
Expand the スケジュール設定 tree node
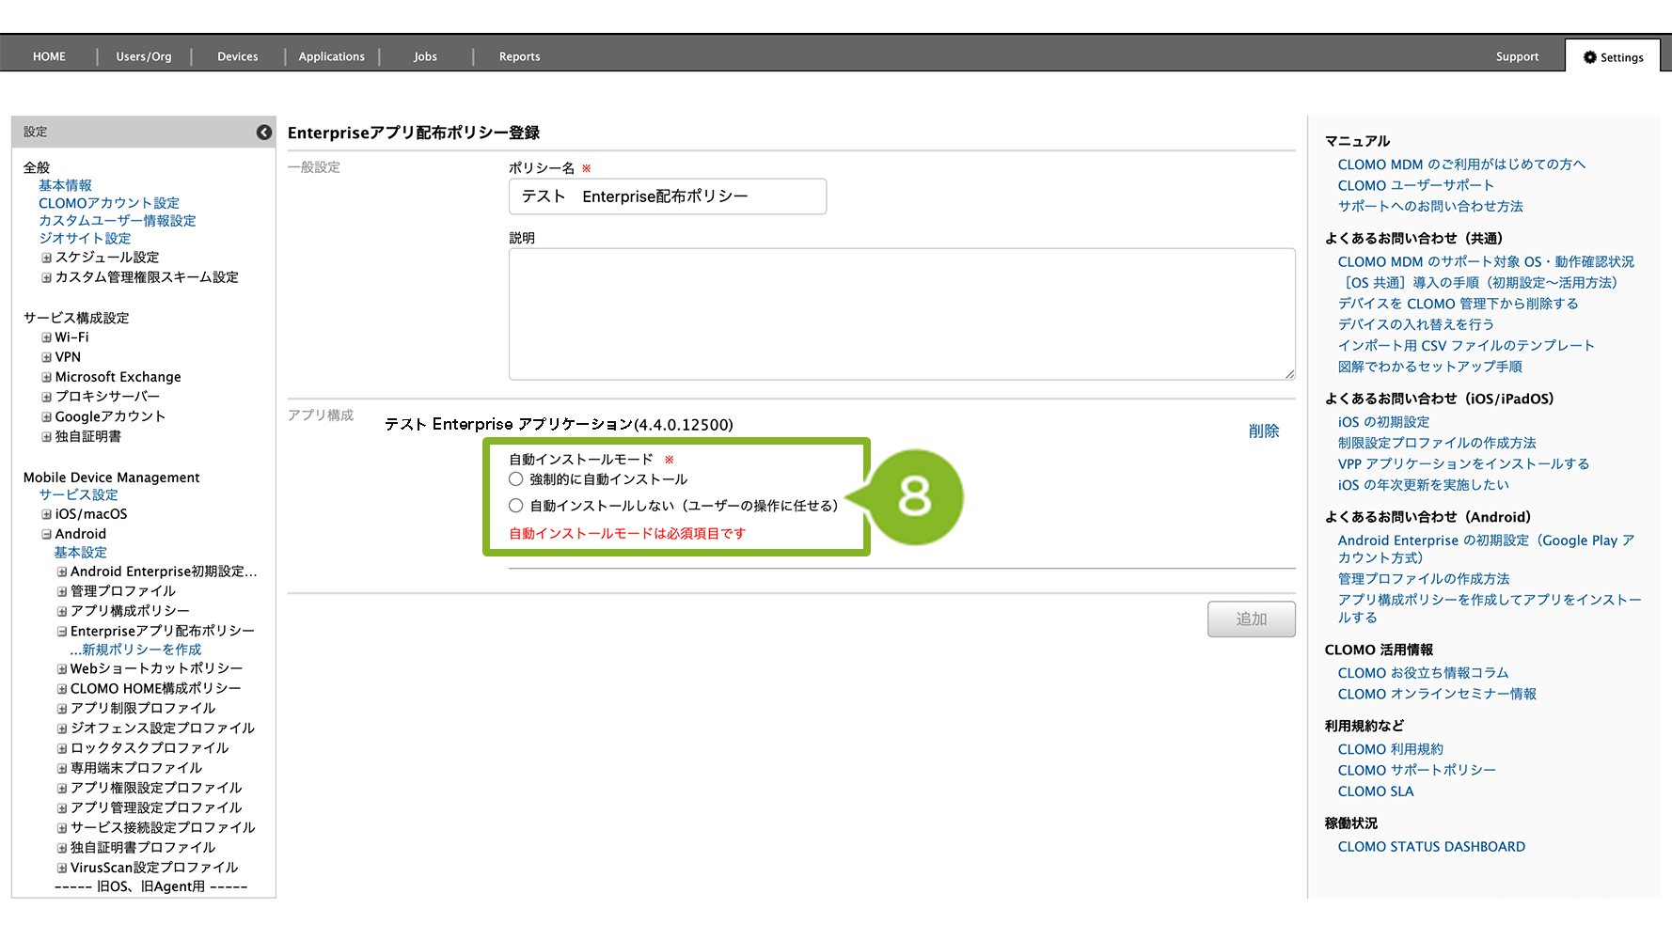tap(46, 258)
